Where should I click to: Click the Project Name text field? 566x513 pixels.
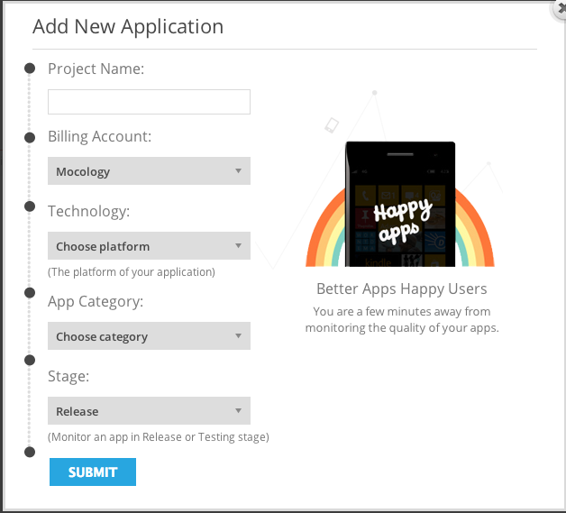pos(149,102)
